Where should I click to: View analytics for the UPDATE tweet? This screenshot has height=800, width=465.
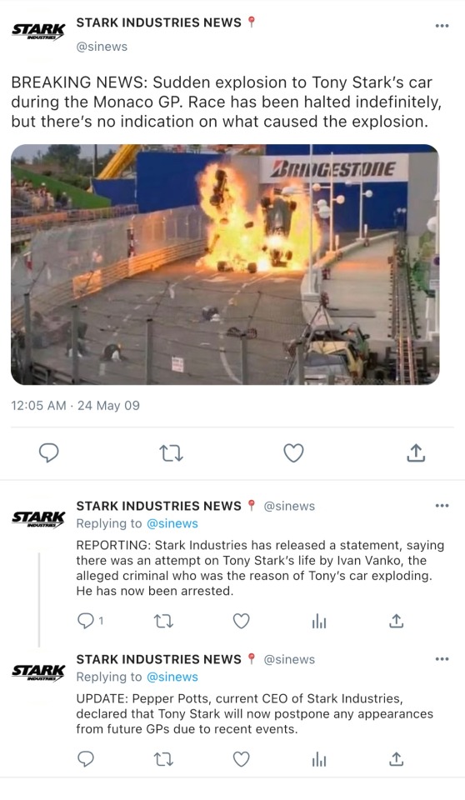(x=319, y=760)
